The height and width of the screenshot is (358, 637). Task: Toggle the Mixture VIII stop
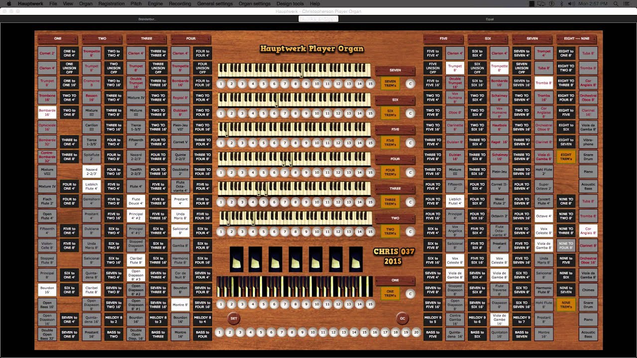47,172
